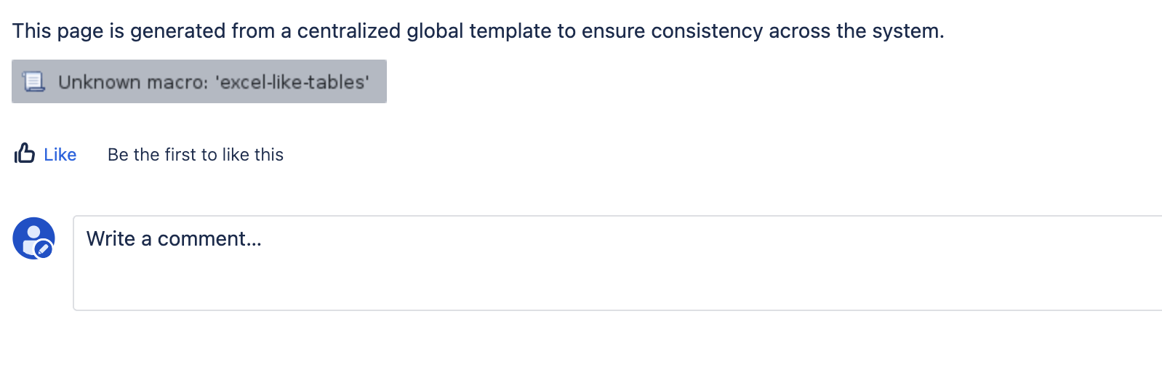Click the scroll icon in the unknown macro box
The width and height of the screenshot is (1162, 391).
(33, 81)
